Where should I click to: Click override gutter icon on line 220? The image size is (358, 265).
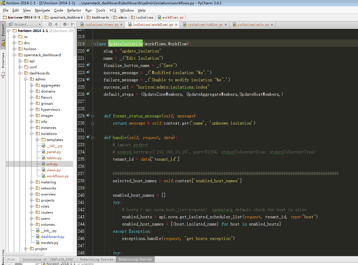88,51
